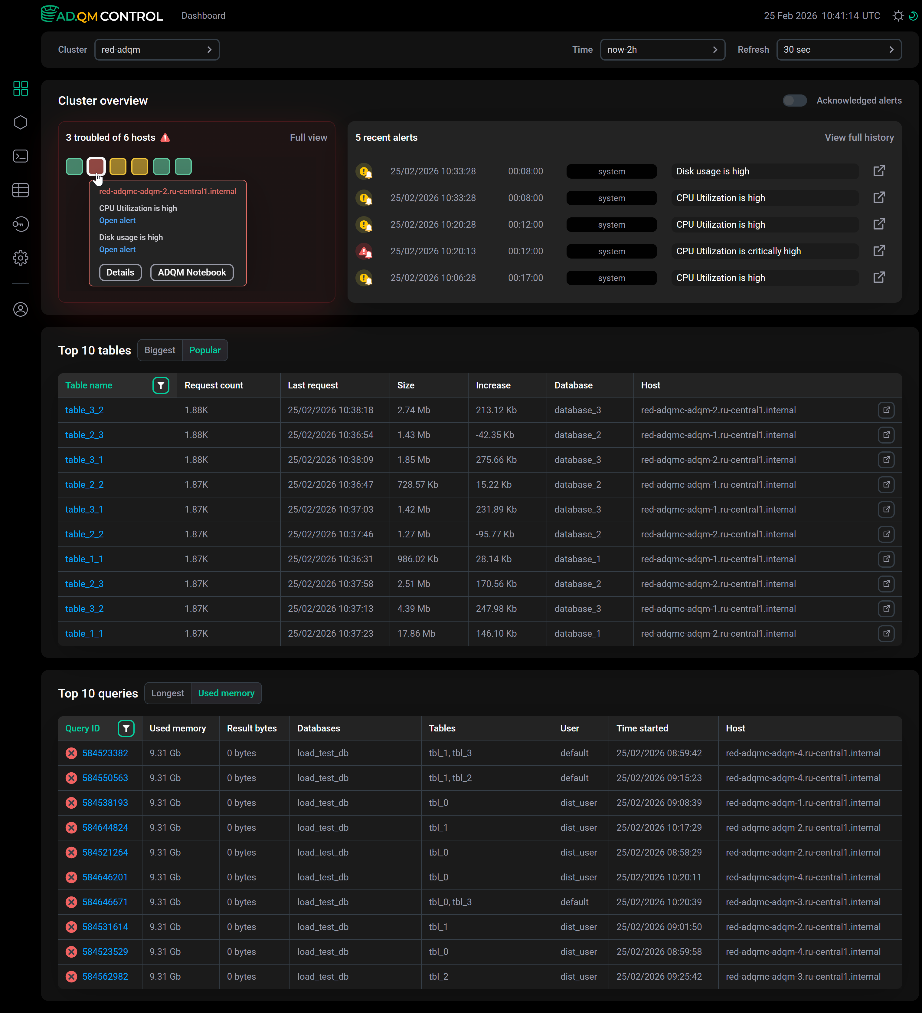The image size is (922, 1013).
Task: Open query 584644824 link
Action: click(x=105, y=828)
